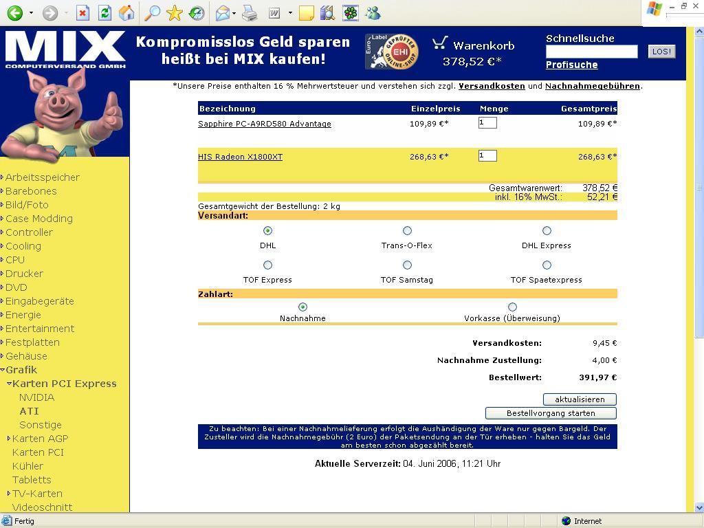This screenshot has width=704, height=528.
Task: Click the Menge field for Sapphire item
Action: pyautogui.click(x=487, y=122)
